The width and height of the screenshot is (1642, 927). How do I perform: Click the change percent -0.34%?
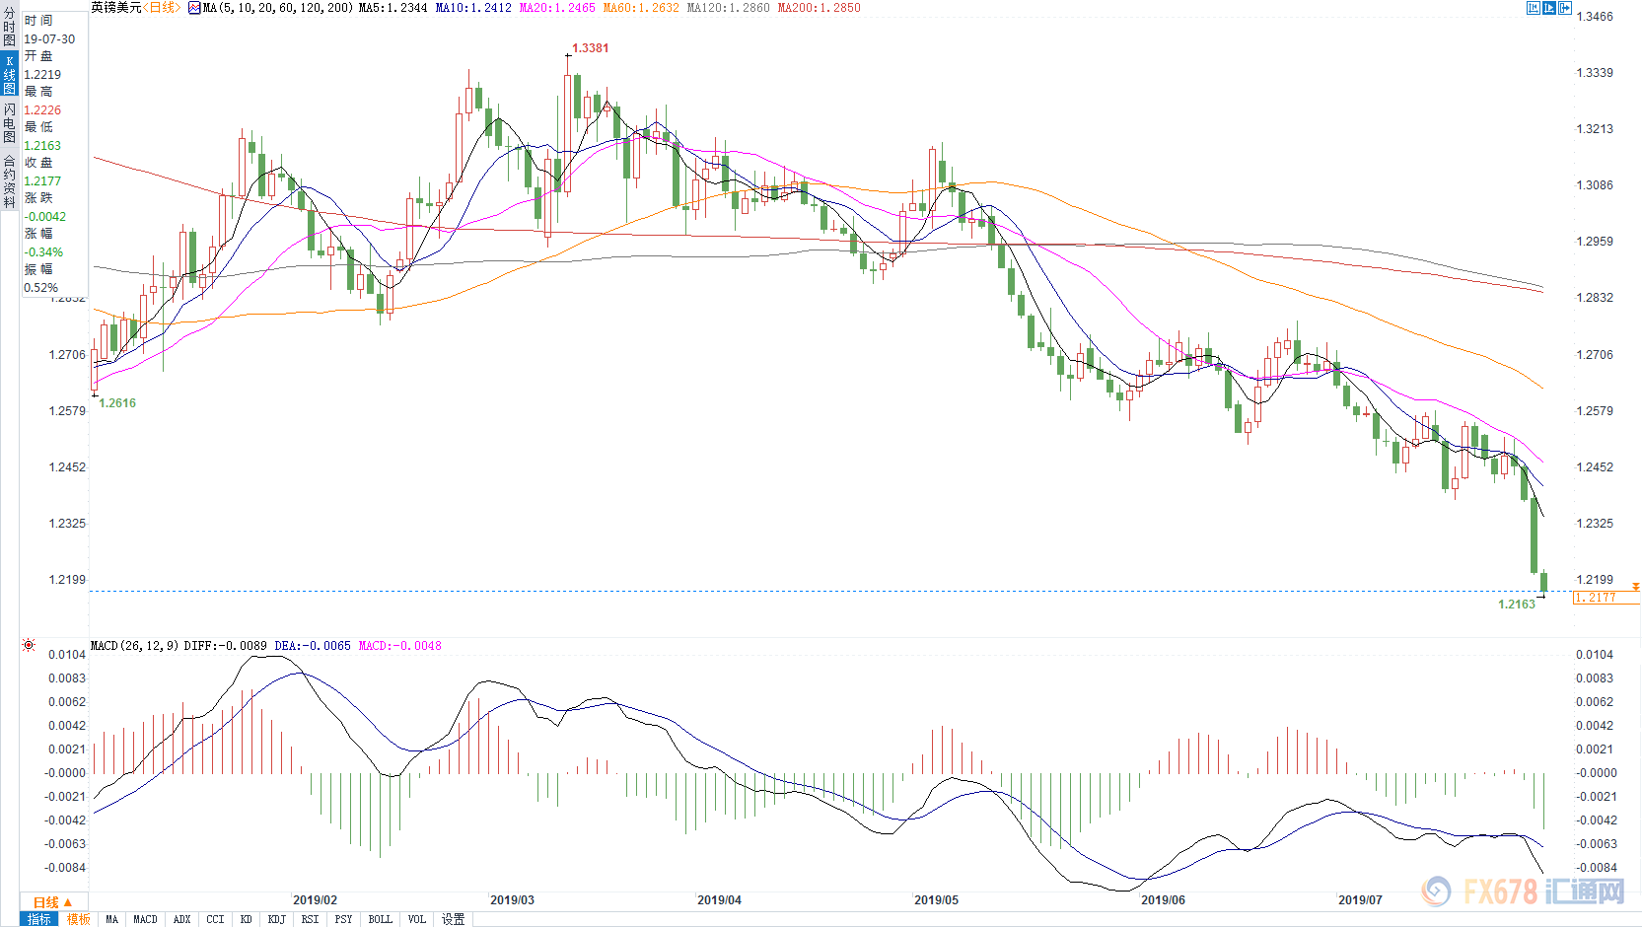click(43, 252)
